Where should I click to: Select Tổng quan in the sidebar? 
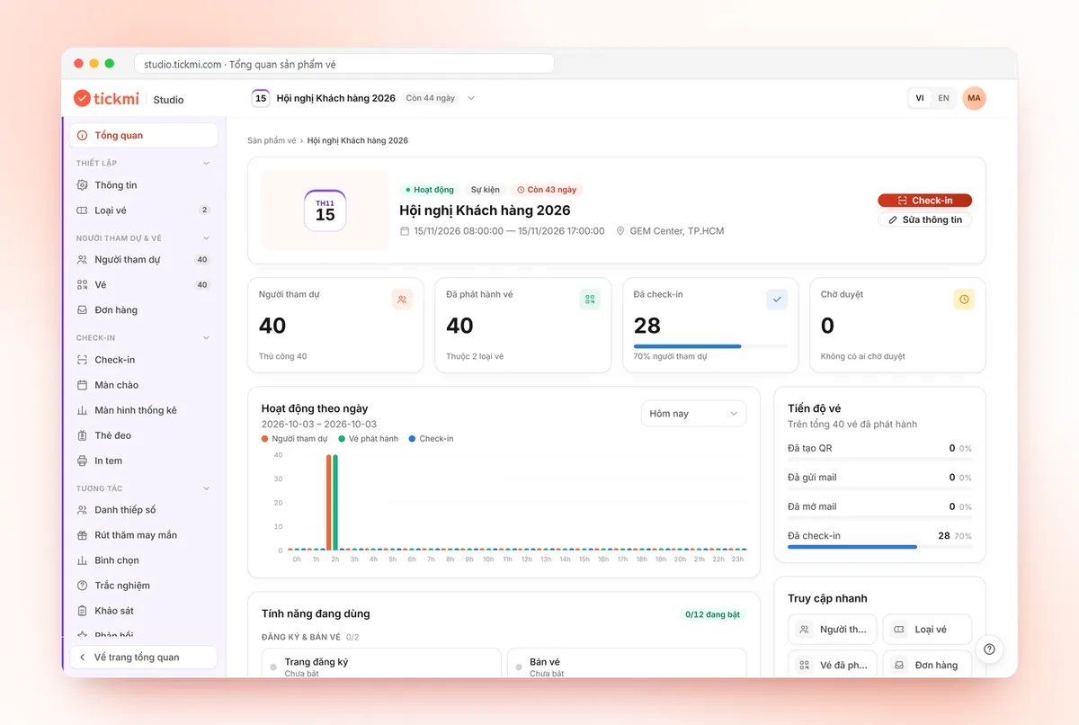(x=144, y=135)
